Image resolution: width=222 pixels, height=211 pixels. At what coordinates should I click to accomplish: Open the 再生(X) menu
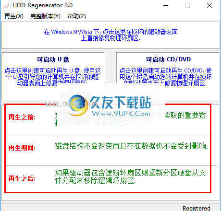coord(14,16)
